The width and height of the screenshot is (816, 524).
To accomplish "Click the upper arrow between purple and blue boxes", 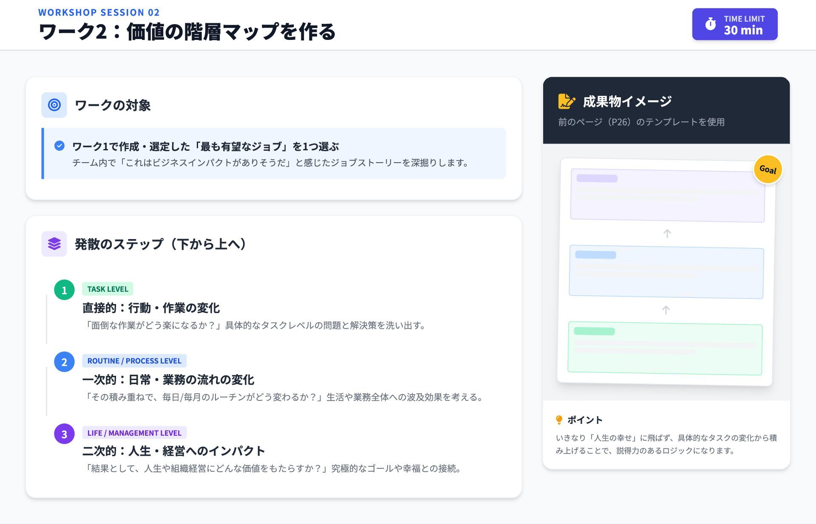I will pyautogui.click(x=667, y=234).
